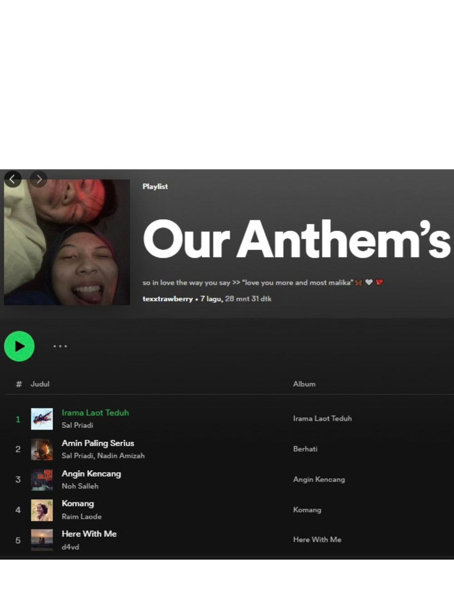
Task: Click Komang album art thumbnail
Action: pyautogui.click(x=42, y=510)
